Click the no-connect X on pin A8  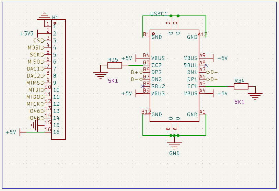[206, 65]
